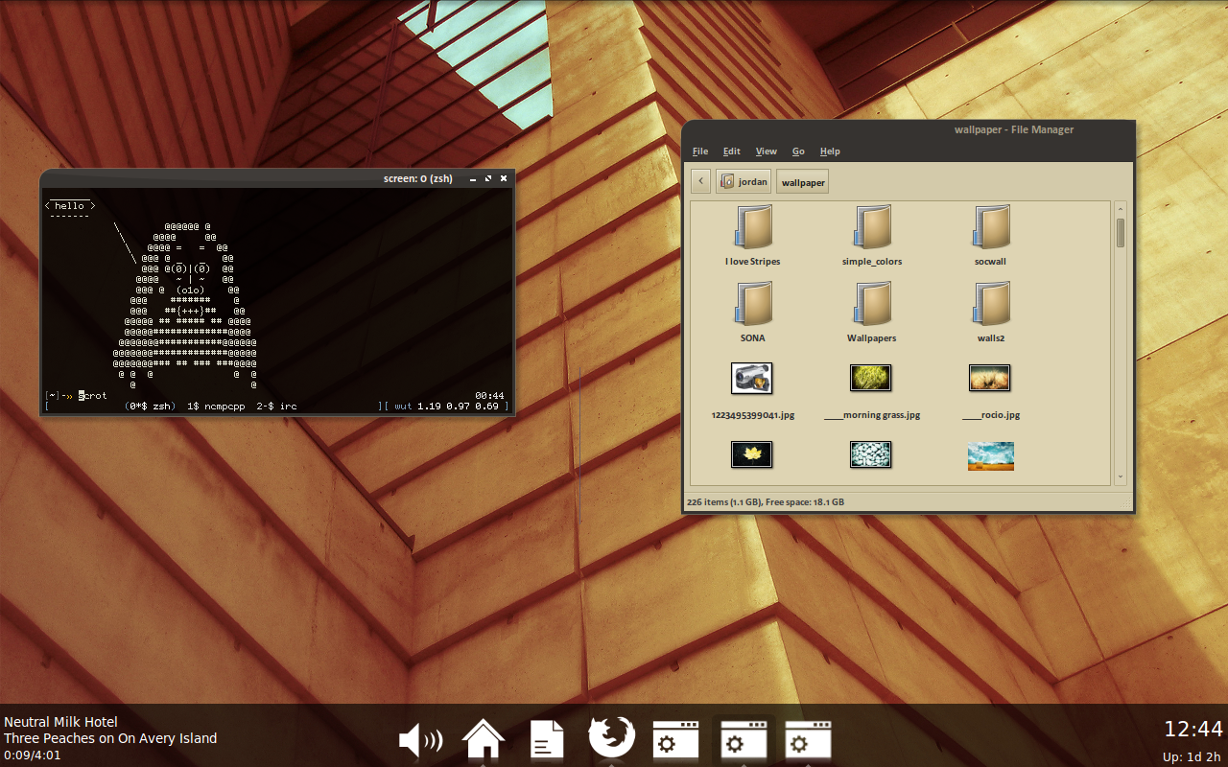Select the SONA folder
The width and height of the screenshot is (1228, 767).
pos(752,307)
